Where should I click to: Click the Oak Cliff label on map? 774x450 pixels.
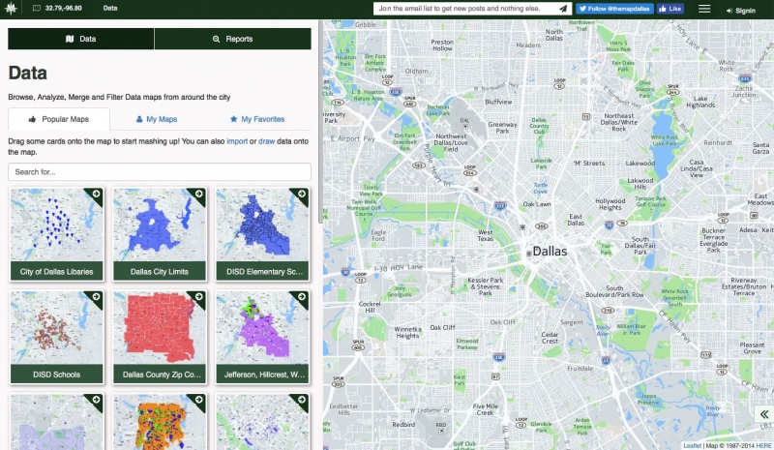(x=442, y=327)
